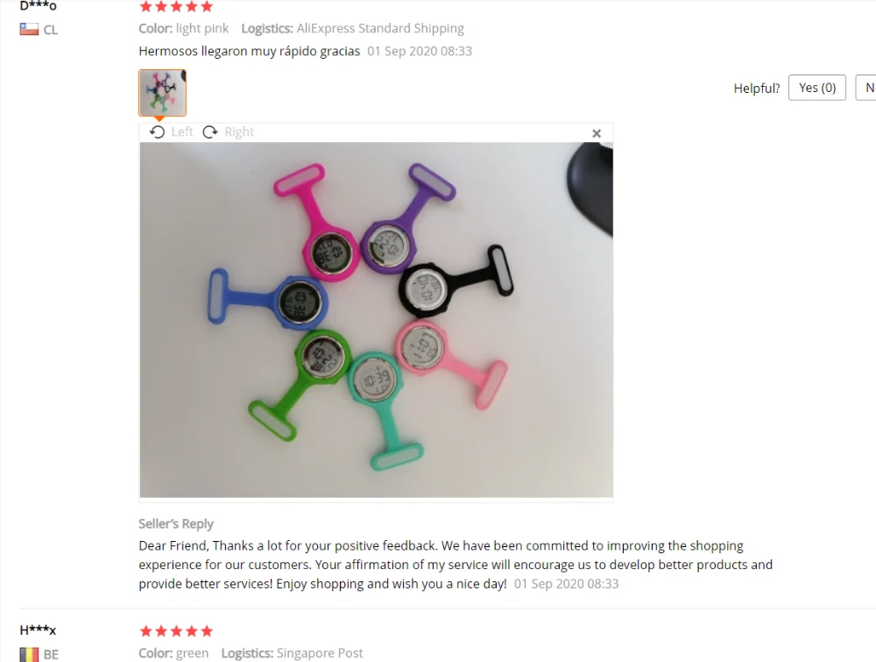Click the Seller's Reply heading
876x662 pixels.
tap(176, 523)
